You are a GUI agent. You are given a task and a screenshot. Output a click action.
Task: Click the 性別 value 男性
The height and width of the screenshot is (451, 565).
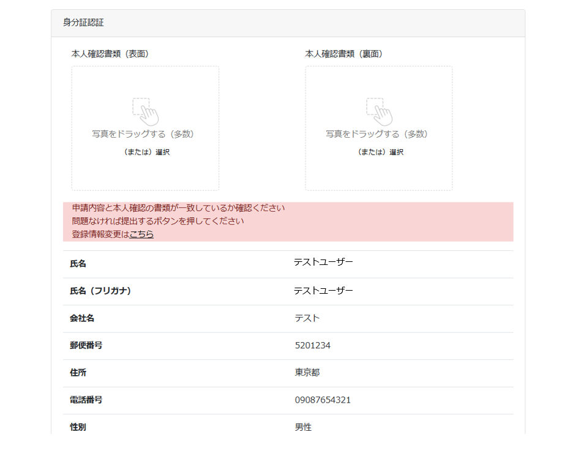(303, 427)
